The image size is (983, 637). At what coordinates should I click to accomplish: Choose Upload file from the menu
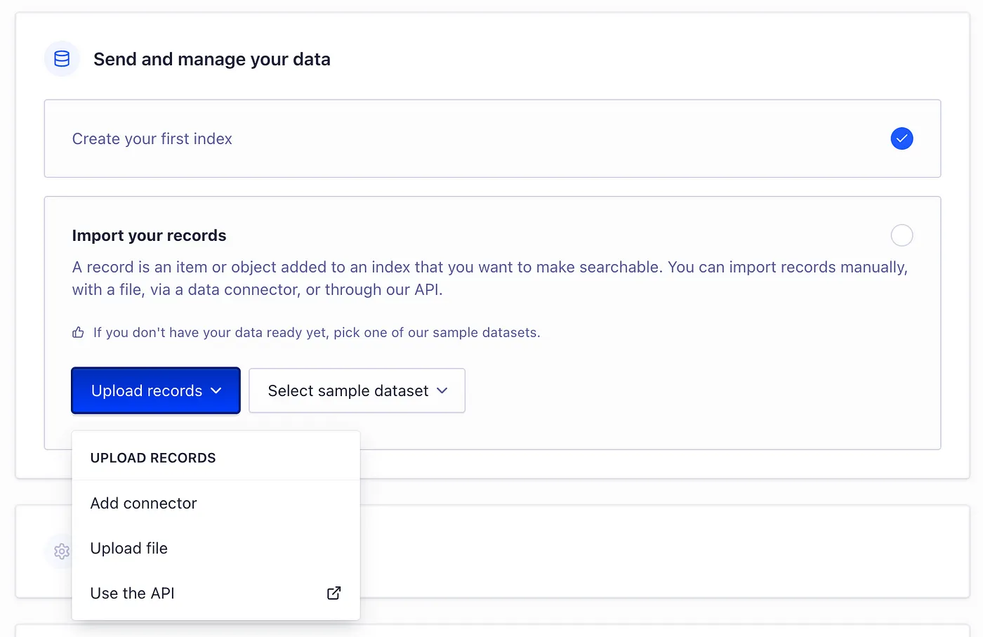216,548
